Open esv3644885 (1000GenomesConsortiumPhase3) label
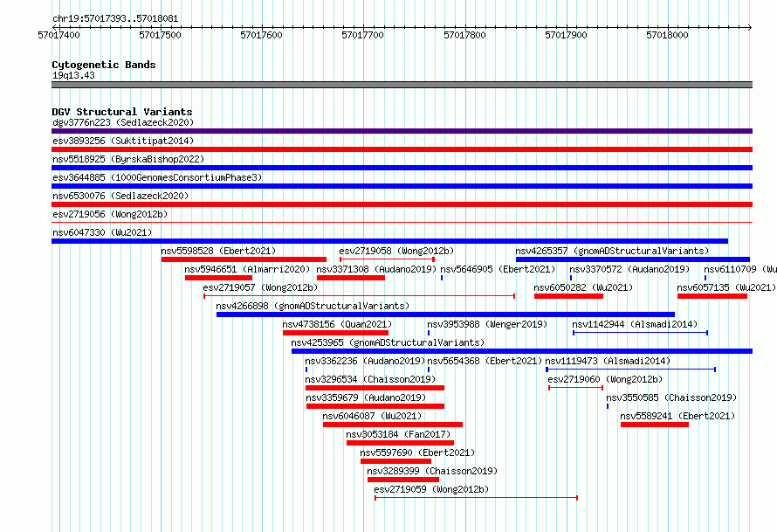The image size is (777, 532). 157,177
